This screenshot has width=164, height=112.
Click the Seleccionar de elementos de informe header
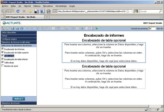(19, 46)
